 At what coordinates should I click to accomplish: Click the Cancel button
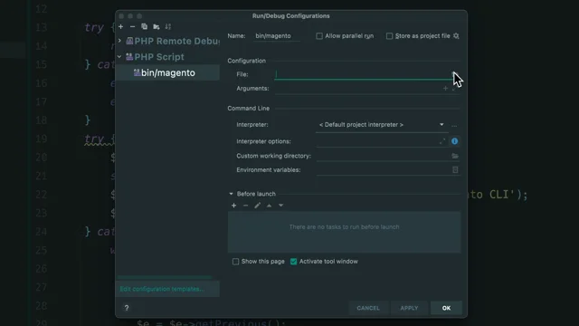coord(368,308)
